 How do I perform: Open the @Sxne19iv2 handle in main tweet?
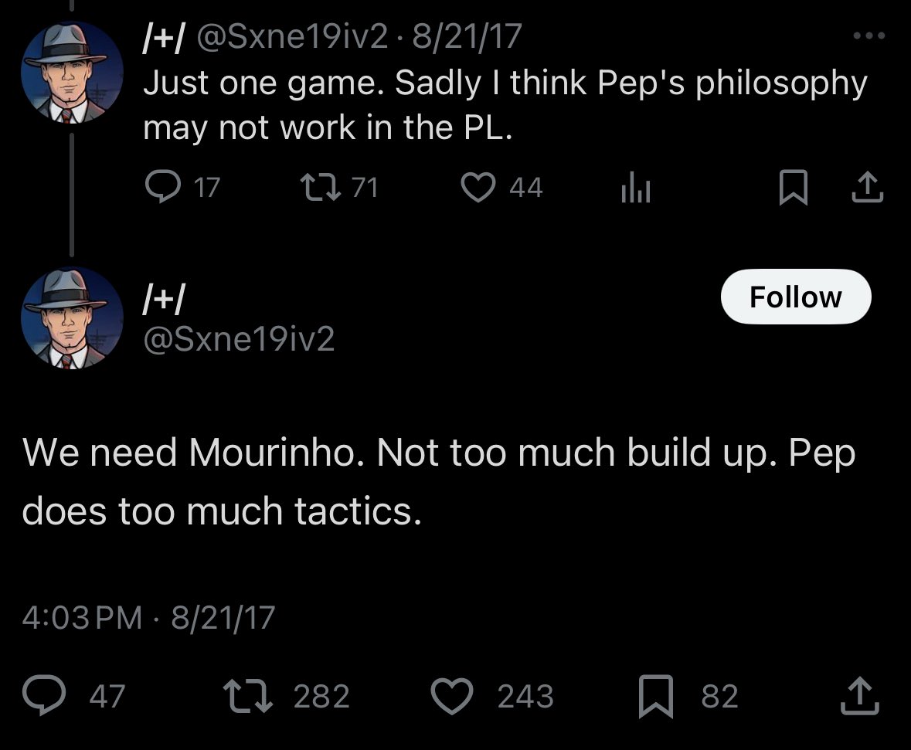239,338
